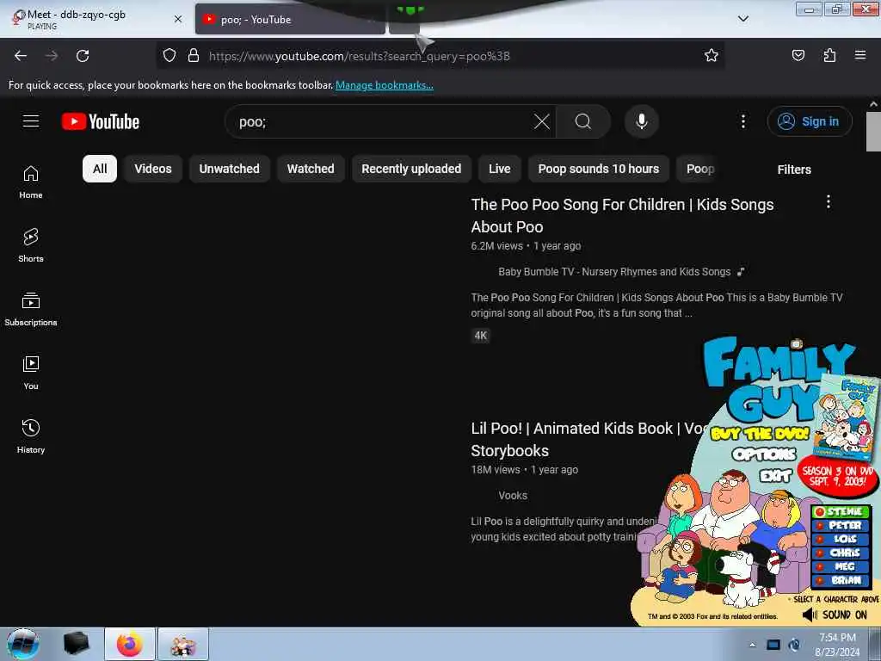Filter results by Watched chip

311,169
